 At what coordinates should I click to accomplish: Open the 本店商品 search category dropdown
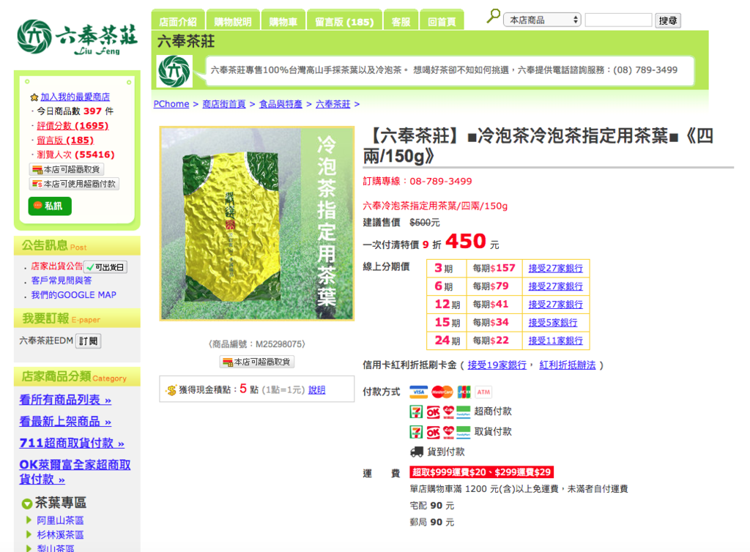pos(542,19)
